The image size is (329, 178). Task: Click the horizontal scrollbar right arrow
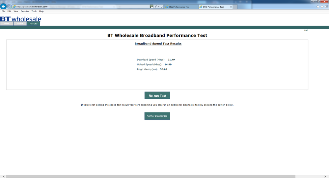click(325, 177)
